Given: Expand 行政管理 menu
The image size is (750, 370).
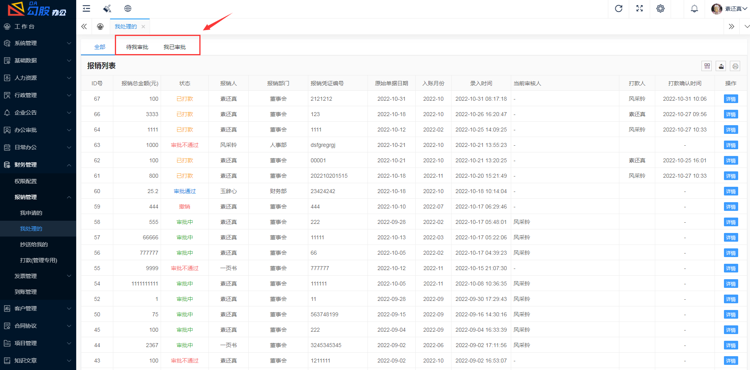Looking at the screenshot, I should 38,95.
